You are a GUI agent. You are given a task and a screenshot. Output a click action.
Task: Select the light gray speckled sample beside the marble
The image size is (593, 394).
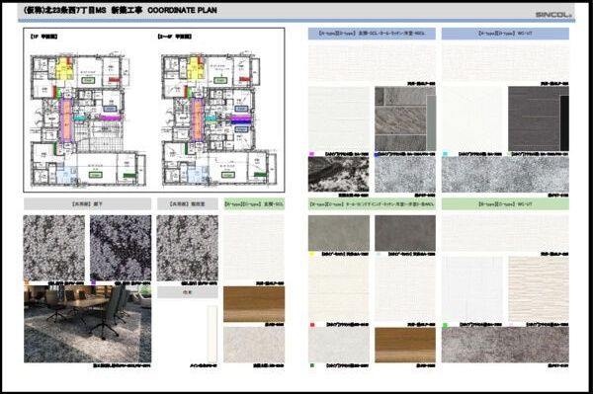(405, 174)
